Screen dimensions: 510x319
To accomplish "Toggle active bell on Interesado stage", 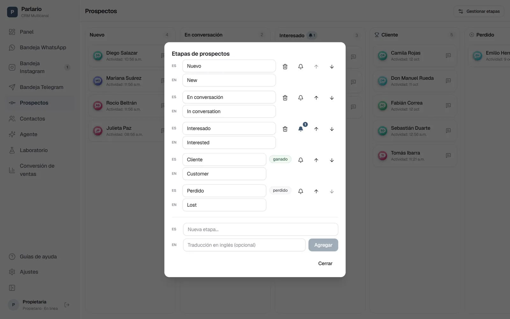I will click(301, 129).
